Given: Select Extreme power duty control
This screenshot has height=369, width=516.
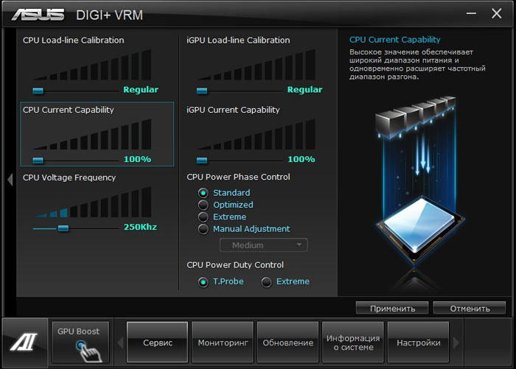Looking at the screenshot, I should (266, 282).
